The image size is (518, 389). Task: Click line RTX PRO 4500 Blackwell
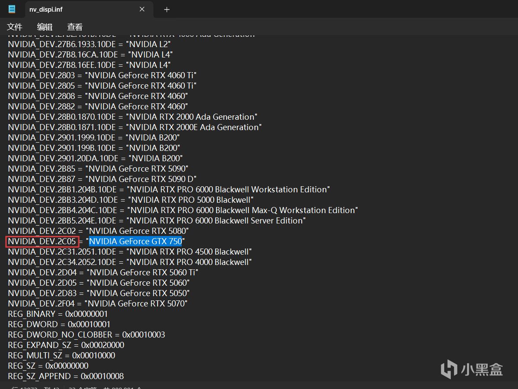pyautogui.click(x=130, y=252)
